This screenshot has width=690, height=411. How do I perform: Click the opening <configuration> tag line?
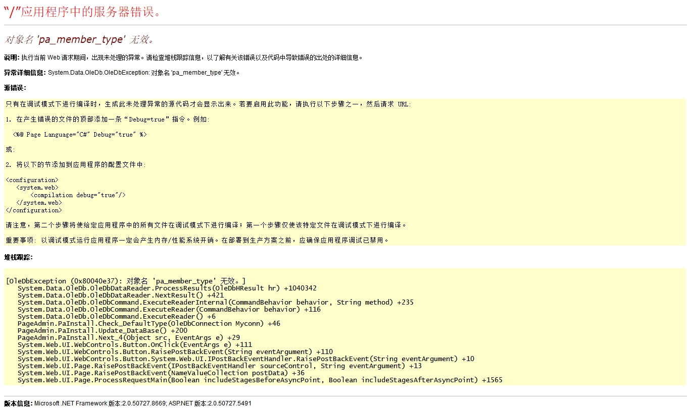(x=32, y=180)
